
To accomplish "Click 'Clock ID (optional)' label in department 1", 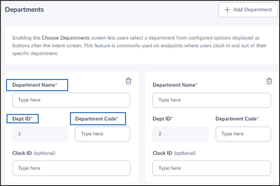I will pos(34,153).
